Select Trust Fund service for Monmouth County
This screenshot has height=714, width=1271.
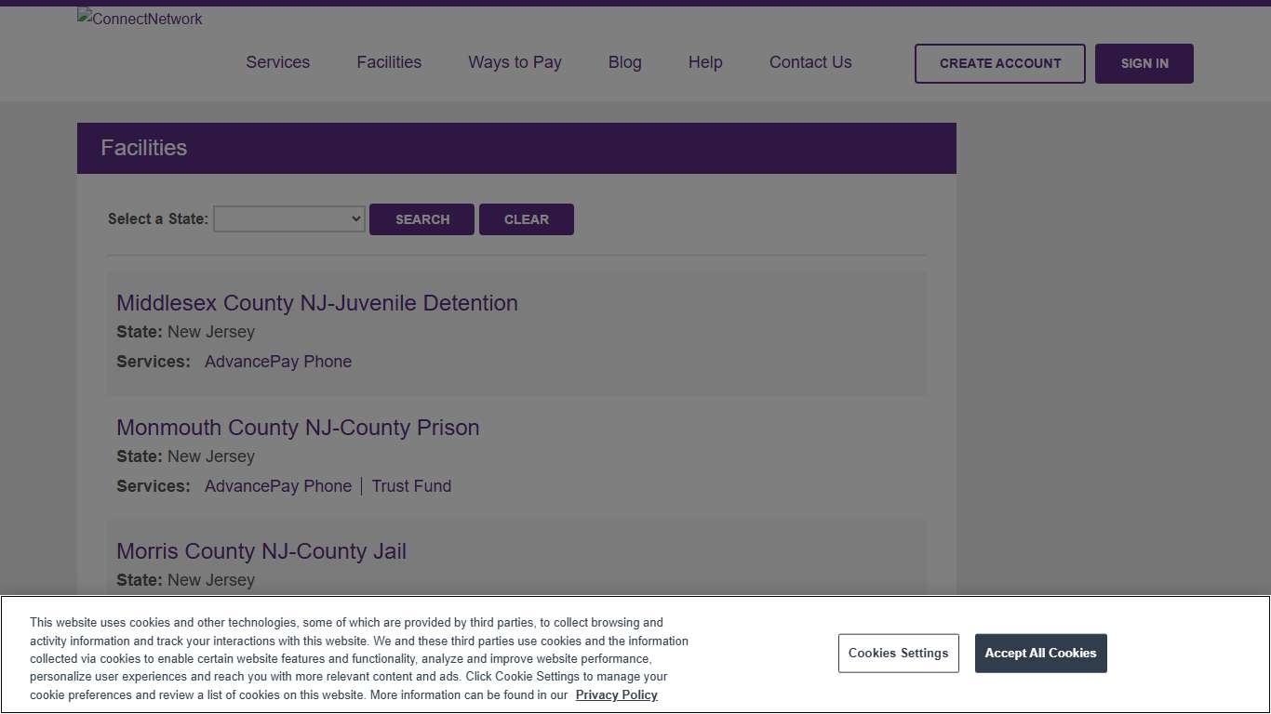411,486
